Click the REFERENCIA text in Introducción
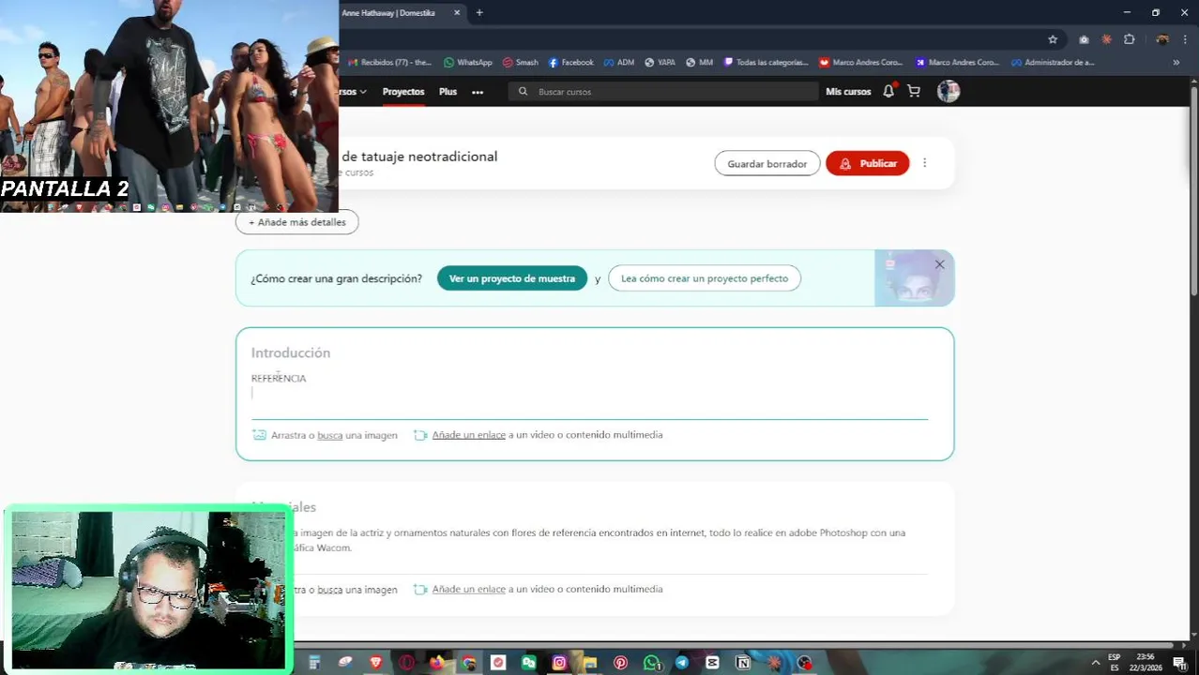Viewport: 1199px width, 675px height. pos(279,379)
